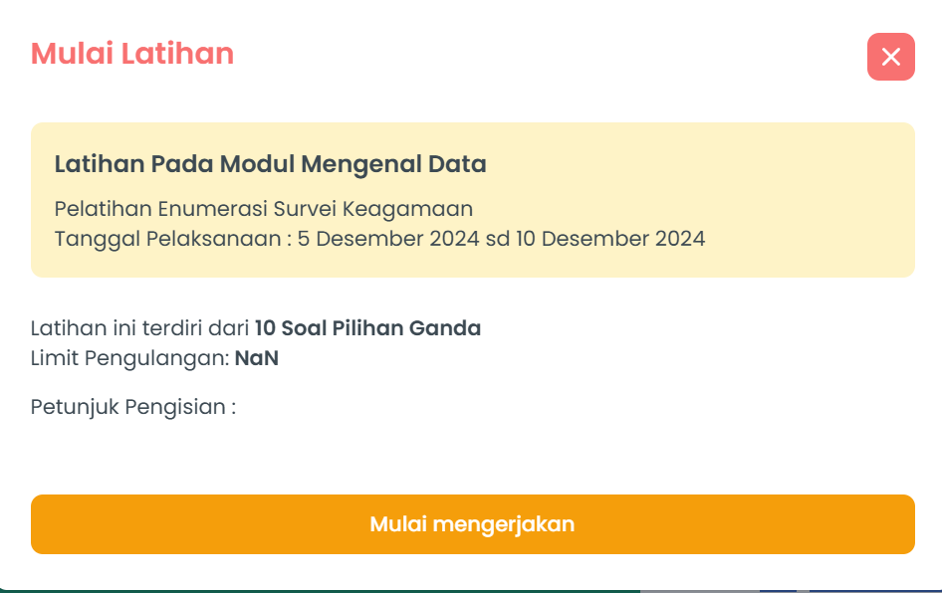Click the word Pelatihan in yellow box

pyautogui.click(x=103, y=209)
